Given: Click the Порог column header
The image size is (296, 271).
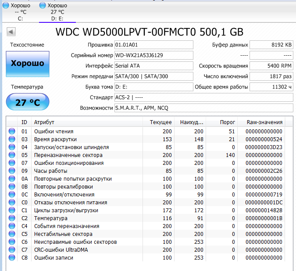Looking at the screenshot, I should (x=222, y=122).
